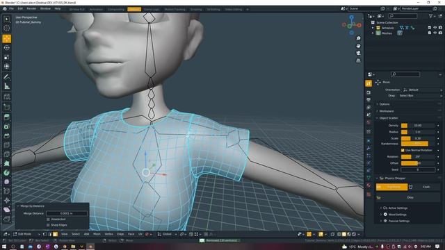This screenshot has width=445, height=250.
Task: Switch to the Motion Tracking workspace tab
Action: click(x=175, y=9)
